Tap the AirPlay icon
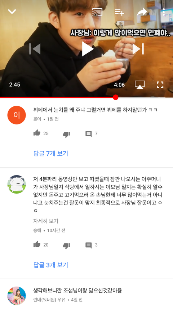173x309 pixels. point(140,85)
